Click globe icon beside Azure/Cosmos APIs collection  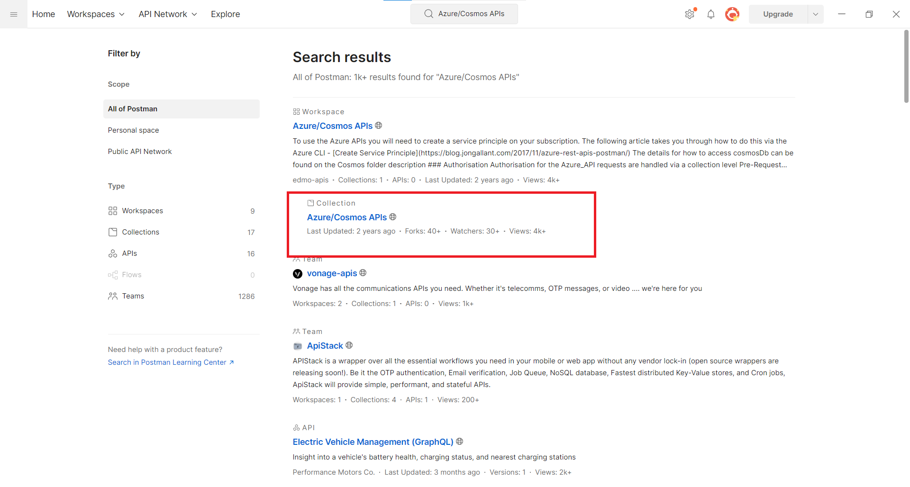click(x=393, y=217)
